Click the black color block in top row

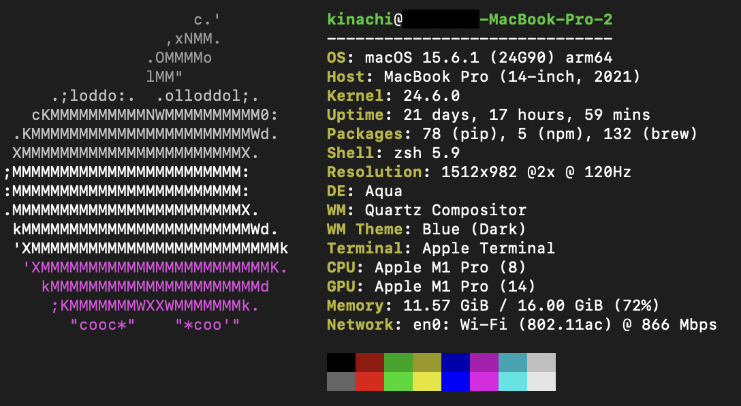341,362
